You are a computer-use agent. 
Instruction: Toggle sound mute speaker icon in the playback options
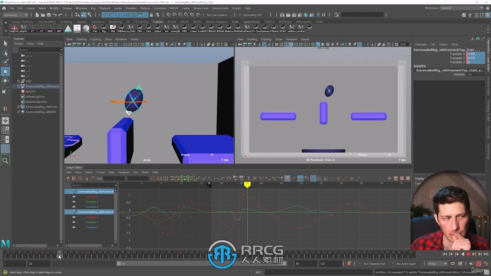click(x=471, y=264)
